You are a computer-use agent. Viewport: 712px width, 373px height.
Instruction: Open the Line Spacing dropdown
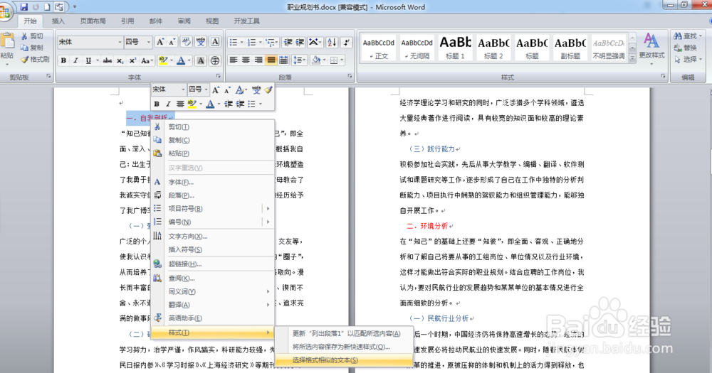point(299,60)
